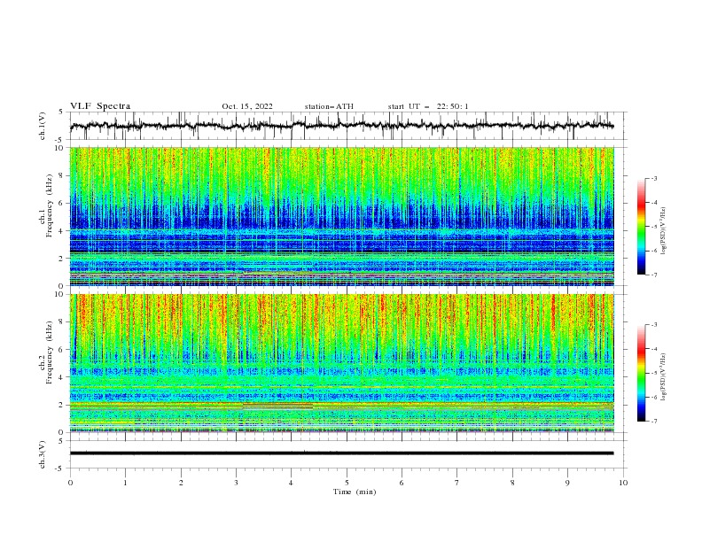
Task: Click the ch.2 PSD color scale bar
Action: 642,373
